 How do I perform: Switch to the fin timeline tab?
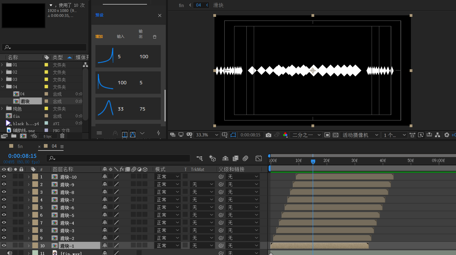pyautogui.click(x=20, y=146)
